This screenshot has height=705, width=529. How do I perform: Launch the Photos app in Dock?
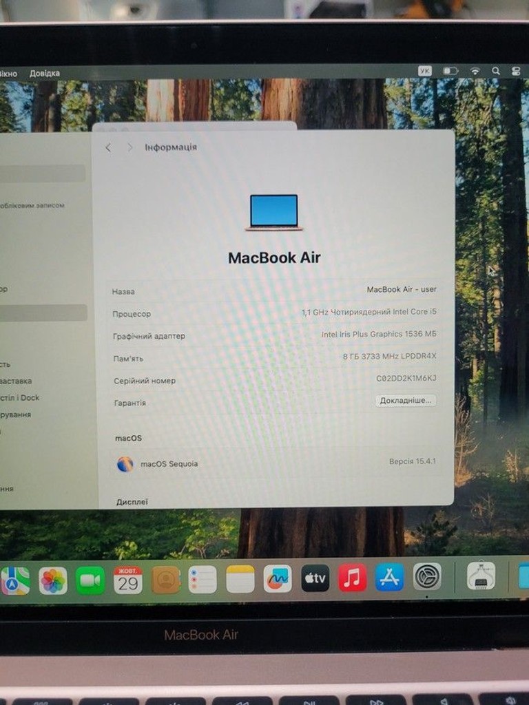click(52, 580)
